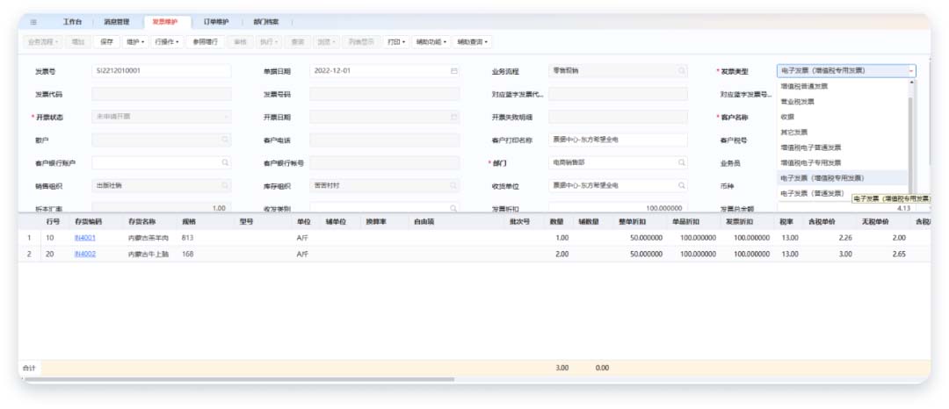Choose 收据 in the dropdown list

click(843, 117)
